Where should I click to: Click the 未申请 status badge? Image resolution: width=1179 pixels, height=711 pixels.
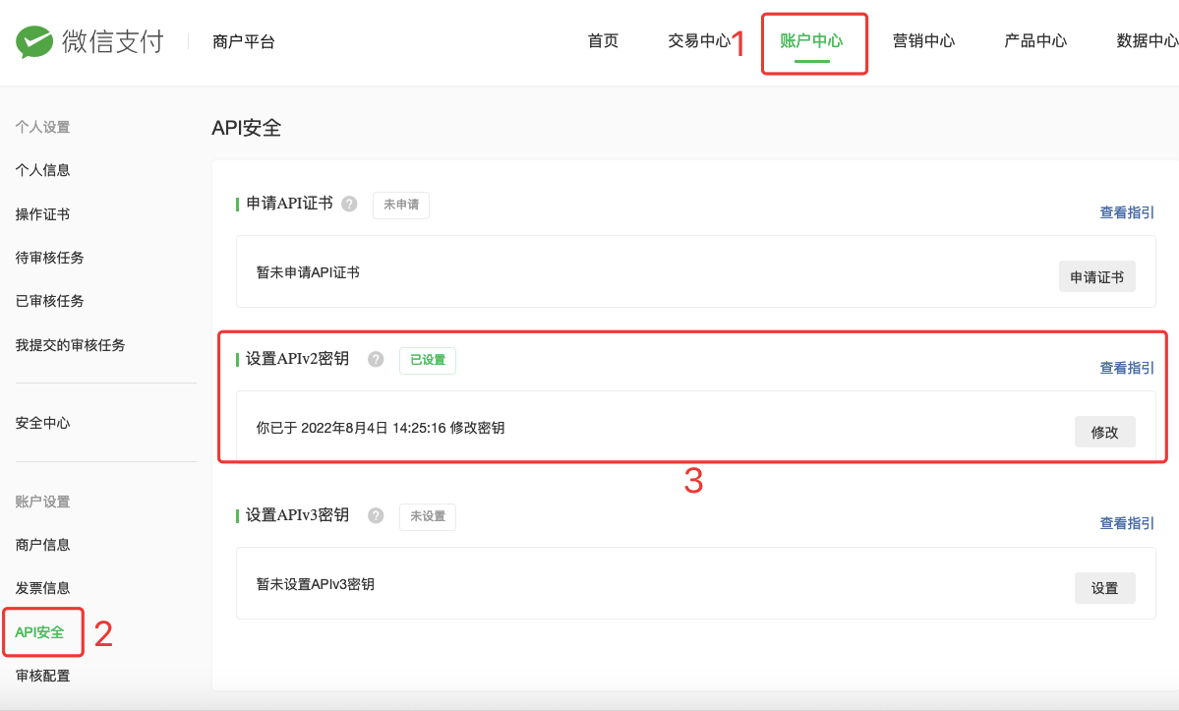click(x=401, y=205)
